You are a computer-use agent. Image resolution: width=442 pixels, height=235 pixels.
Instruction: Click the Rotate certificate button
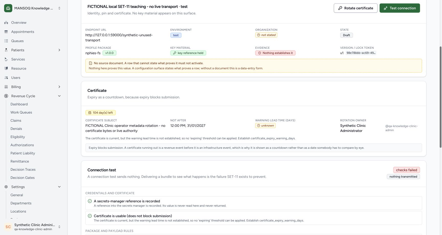pos(356,8)
